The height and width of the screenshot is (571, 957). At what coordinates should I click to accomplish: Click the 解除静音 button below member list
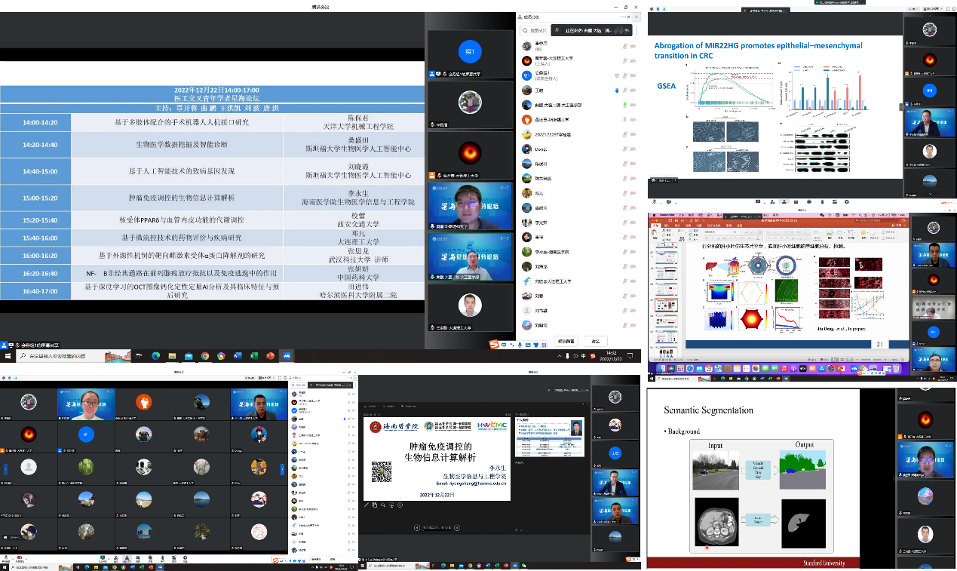[x=566, y=340]
